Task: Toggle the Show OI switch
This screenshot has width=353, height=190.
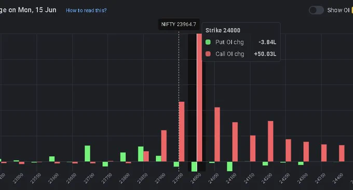Action: tap(316, 10)
